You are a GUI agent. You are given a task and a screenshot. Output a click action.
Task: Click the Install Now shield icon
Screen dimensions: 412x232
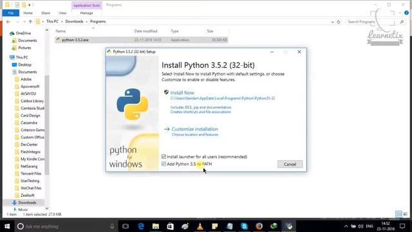(x=166, y=92)
